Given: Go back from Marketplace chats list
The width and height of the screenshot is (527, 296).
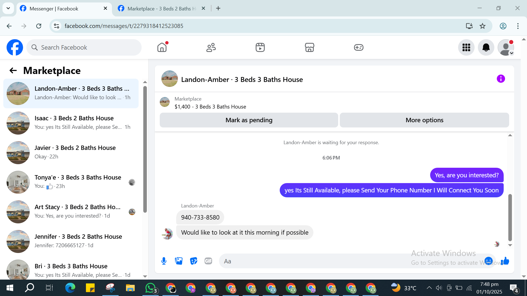Looking at the screenshot, I should pyautogui.click(x=13, y=71).
